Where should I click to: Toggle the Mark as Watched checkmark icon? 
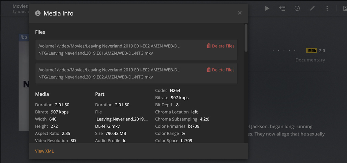297,8
